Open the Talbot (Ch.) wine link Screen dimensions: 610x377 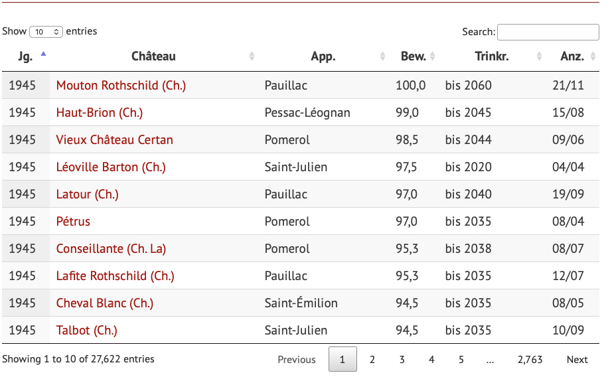point(86,331)
